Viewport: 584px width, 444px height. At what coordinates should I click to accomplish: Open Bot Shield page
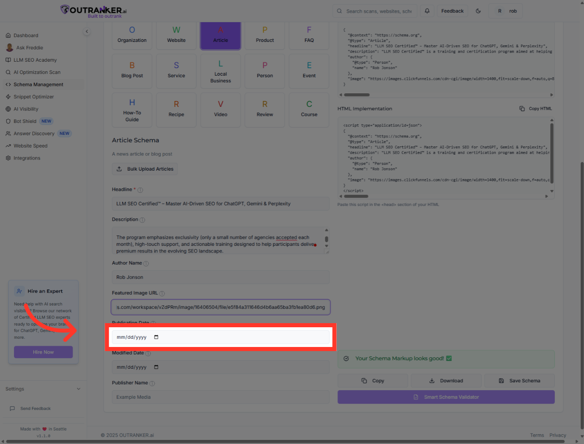25,121
